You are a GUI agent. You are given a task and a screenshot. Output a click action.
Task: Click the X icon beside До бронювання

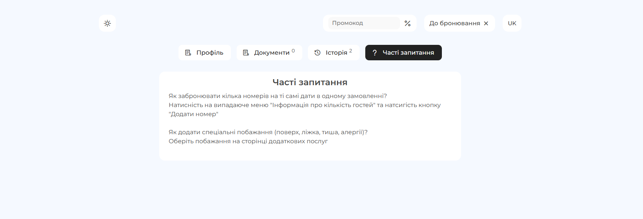coord(486,23)
